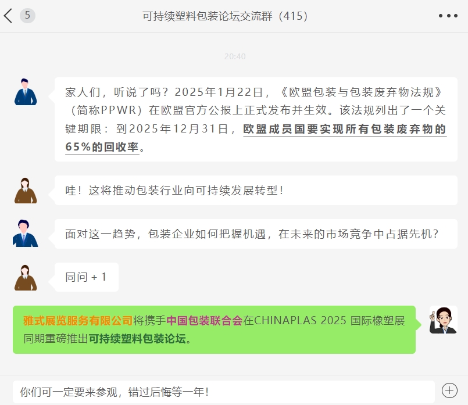Tap the unread count badge showing 5
Image resolution: width=468 pixels, height=405 pixels.
[x=27, y=16]
